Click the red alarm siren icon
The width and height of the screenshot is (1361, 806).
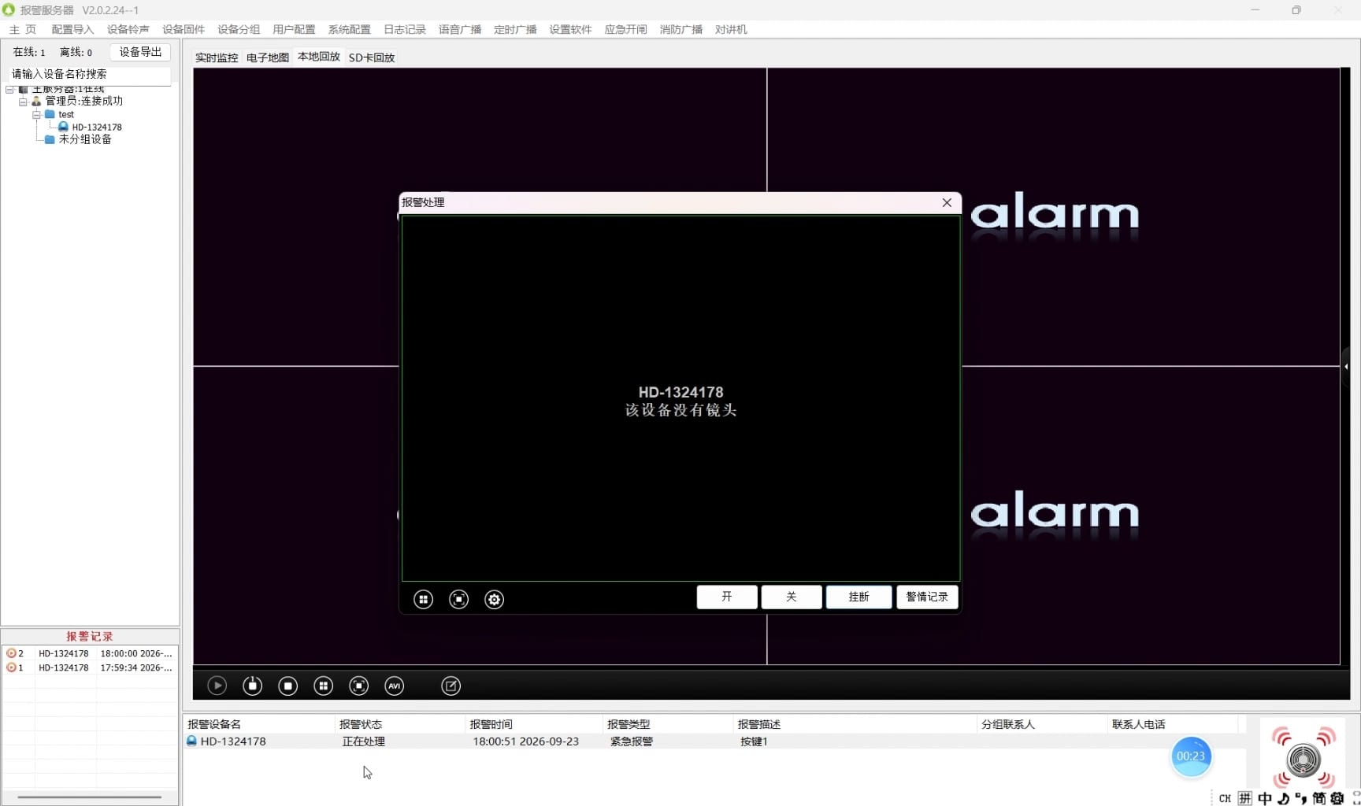click(1304, 759)
